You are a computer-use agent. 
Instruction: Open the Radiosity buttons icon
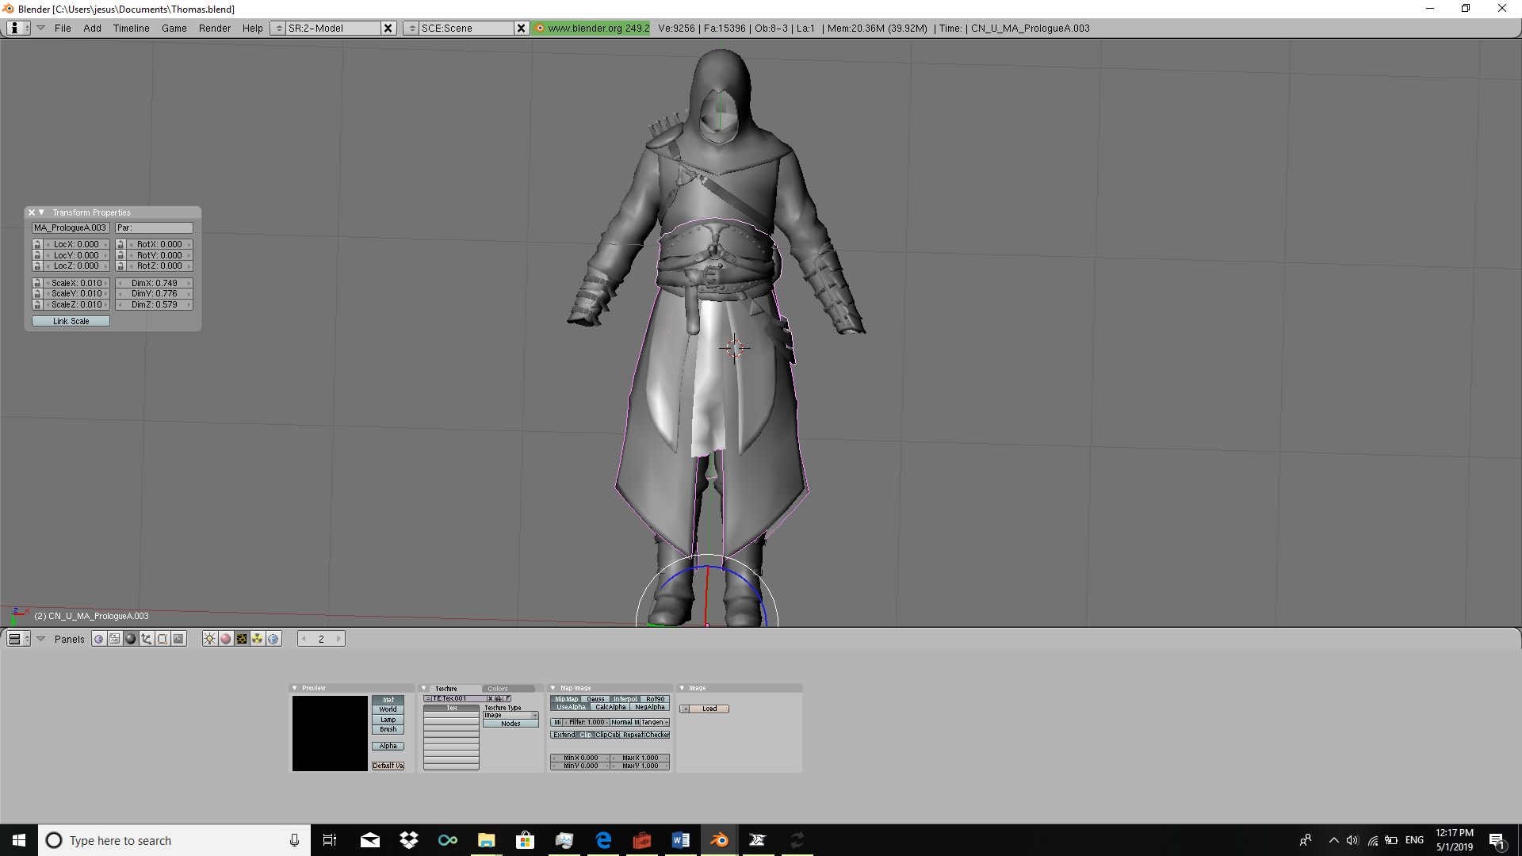tap(258, 639)
